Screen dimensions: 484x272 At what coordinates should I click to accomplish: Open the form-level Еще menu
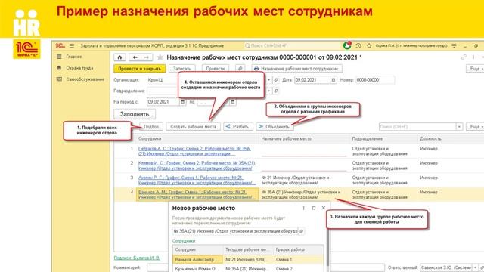[x=475, y=69]
